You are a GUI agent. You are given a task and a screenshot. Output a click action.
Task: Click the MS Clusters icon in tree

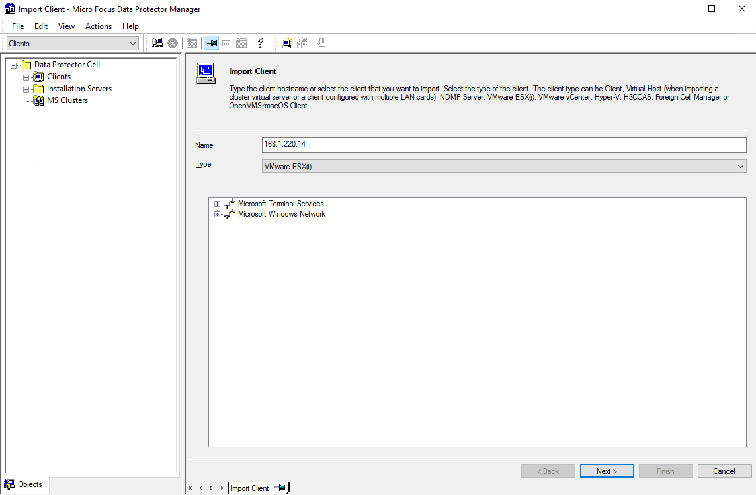click(x=38, y=100)
